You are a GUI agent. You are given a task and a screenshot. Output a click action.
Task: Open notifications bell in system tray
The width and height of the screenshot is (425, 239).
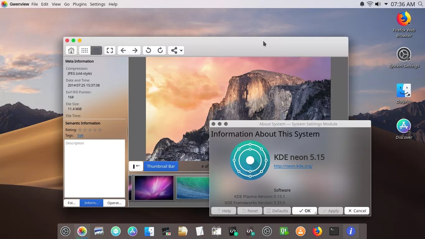click(x=362, y=4)
